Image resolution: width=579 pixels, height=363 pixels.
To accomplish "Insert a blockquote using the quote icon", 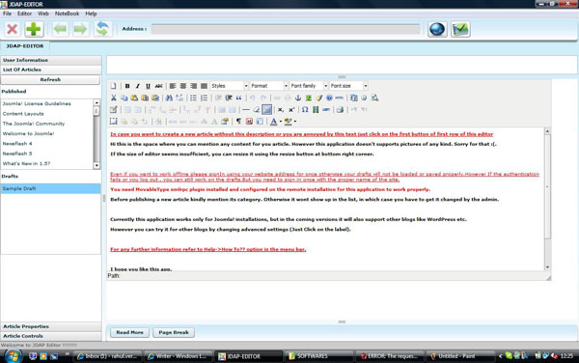I will (x=239, y=98).
